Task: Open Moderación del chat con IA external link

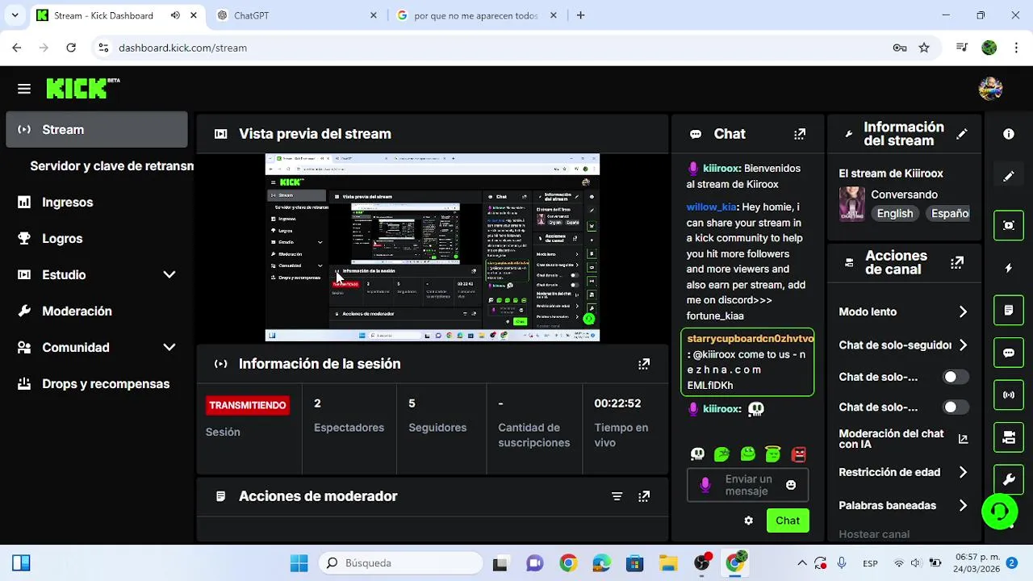Action: 963,439
